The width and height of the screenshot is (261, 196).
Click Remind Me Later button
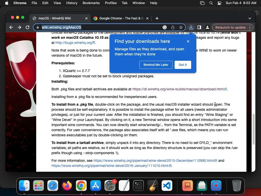pyautogui.click(x=156, y=65)
